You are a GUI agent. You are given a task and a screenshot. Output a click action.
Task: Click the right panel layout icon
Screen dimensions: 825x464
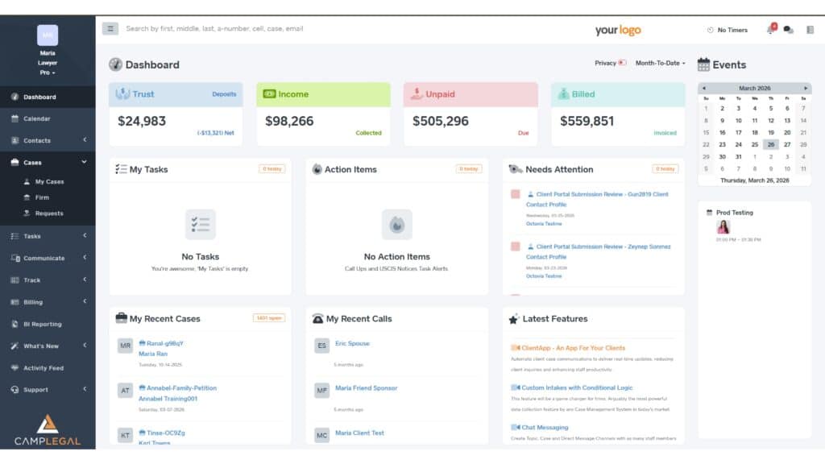[810, 30]
